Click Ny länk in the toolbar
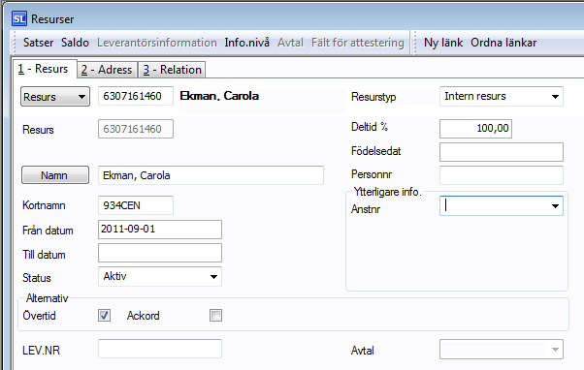The image size is (584, 370). point(443,43)
